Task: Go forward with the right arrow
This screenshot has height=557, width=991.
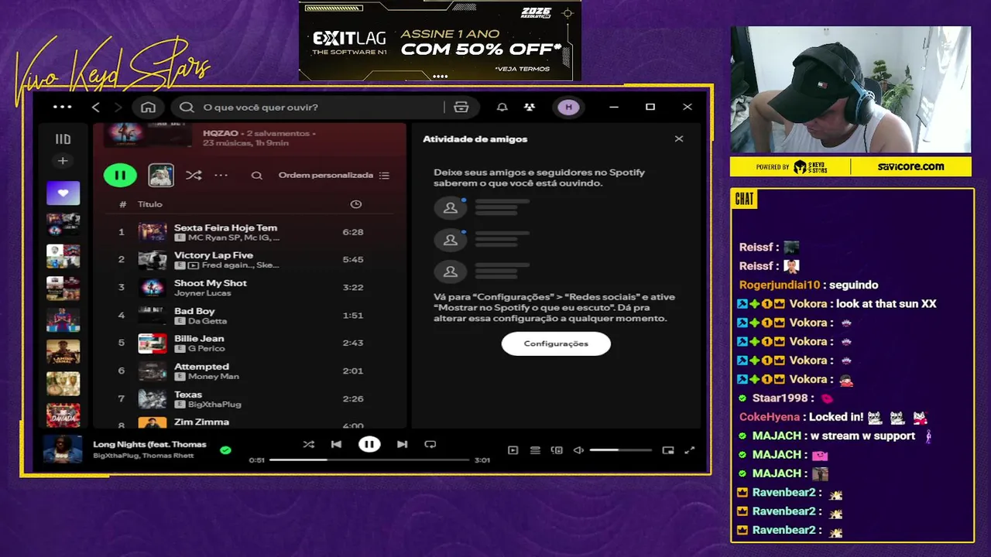Action: tap(118, 107)
